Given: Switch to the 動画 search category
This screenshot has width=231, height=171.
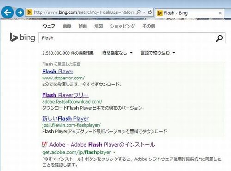Looking at the screenshot, I should [x=83, y=26].
